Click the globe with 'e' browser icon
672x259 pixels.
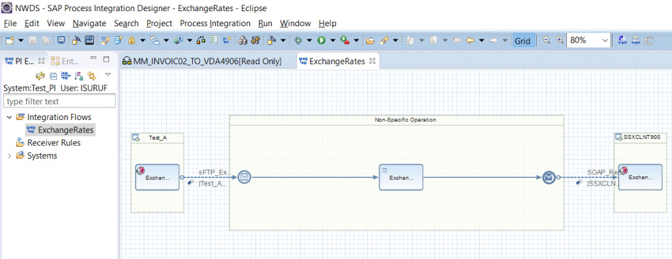coord(178,40)
